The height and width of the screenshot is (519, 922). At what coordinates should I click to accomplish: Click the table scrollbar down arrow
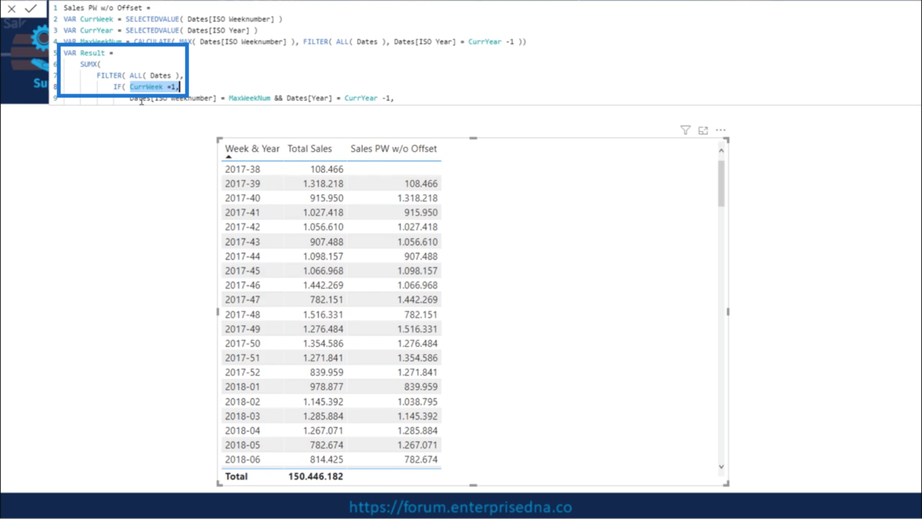pyautogui.click(x=721, y=467)
